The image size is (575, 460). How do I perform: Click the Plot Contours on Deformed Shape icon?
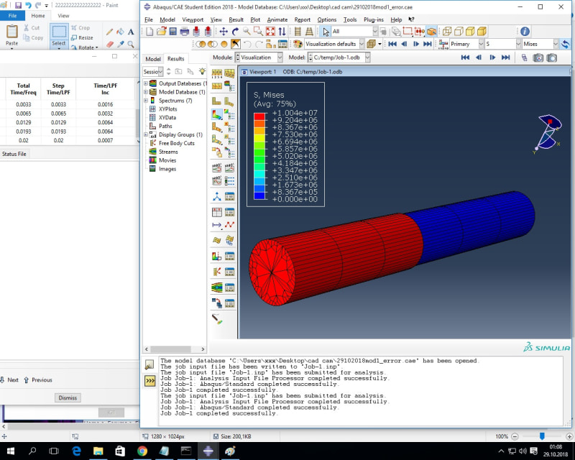[217, 115]
